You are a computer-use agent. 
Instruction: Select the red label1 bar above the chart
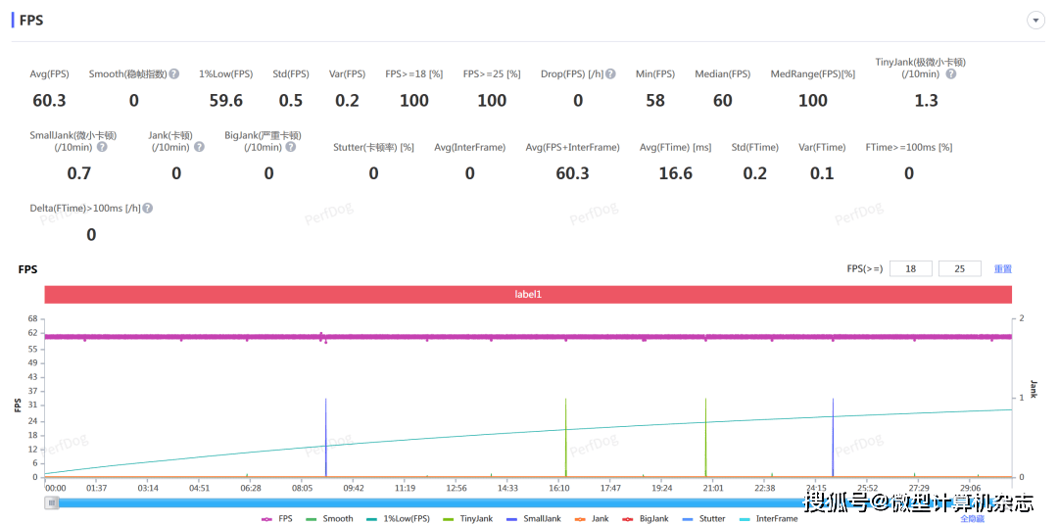tap(528, 295)
